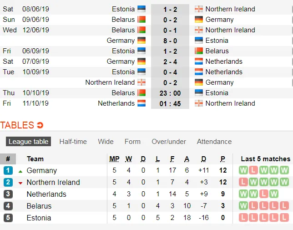
Task: Click red down arrow next to Northern Ireland
Action: point(20,183)
